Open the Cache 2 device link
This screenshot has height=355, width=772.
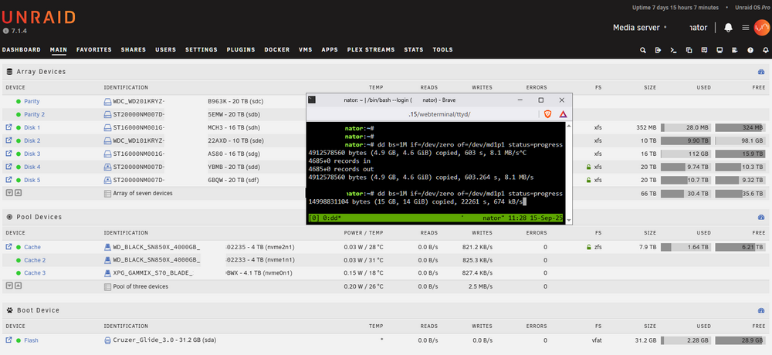35,260
